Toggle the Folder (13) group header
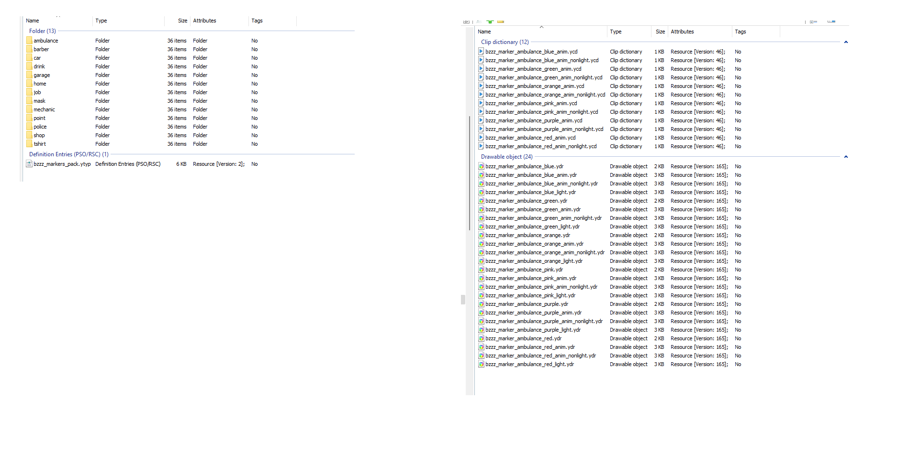The height and width of the screenshot is (454, 920). tap(43, 31)
